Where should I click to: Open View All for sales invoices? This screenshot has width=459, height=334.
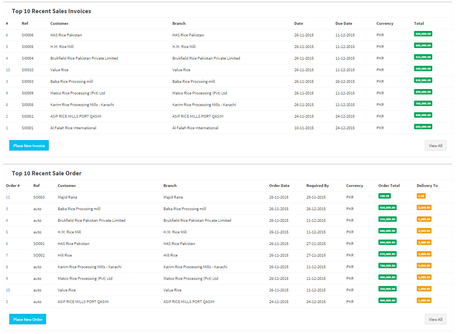click(435, 146)
